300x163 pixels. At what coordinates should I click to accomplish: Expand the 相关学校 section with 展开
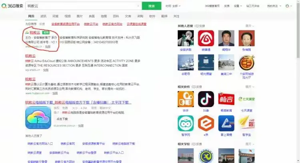250,144
